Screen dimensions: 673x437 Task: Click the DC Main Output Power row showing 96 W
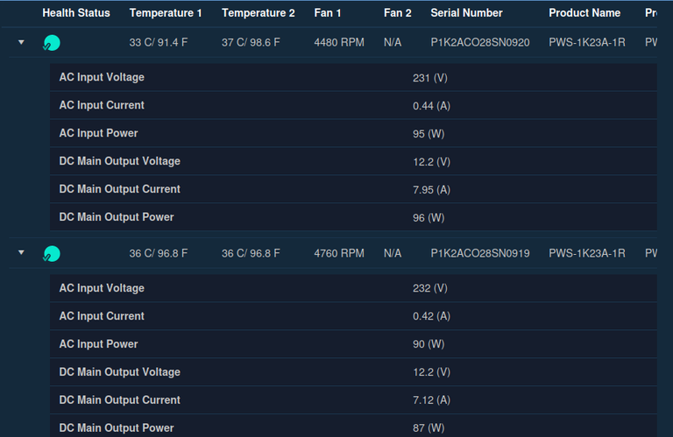pos(351,217)
